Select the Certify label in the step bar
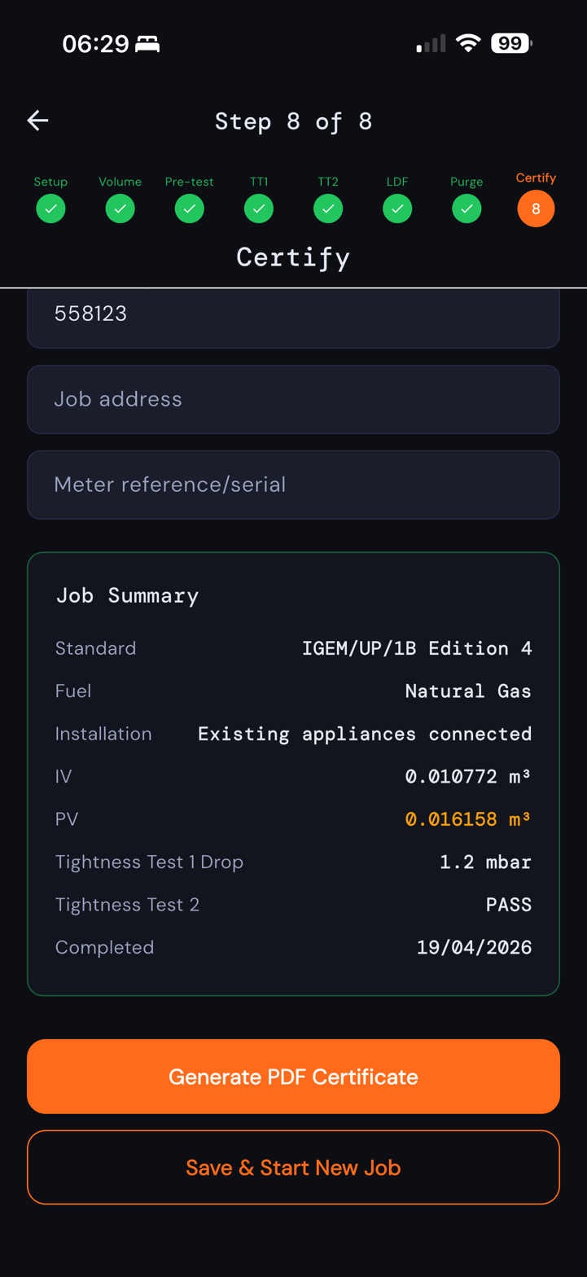This screenshot has width=587, height=1277. 536,177
